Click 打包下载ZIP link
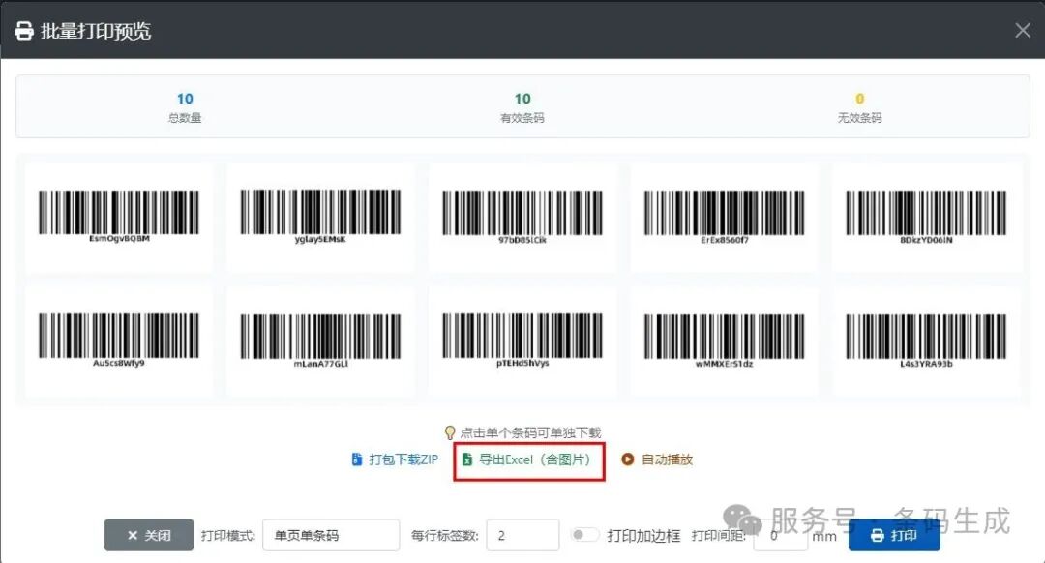The image size is (1045, 563). click(x=395, y=459)
